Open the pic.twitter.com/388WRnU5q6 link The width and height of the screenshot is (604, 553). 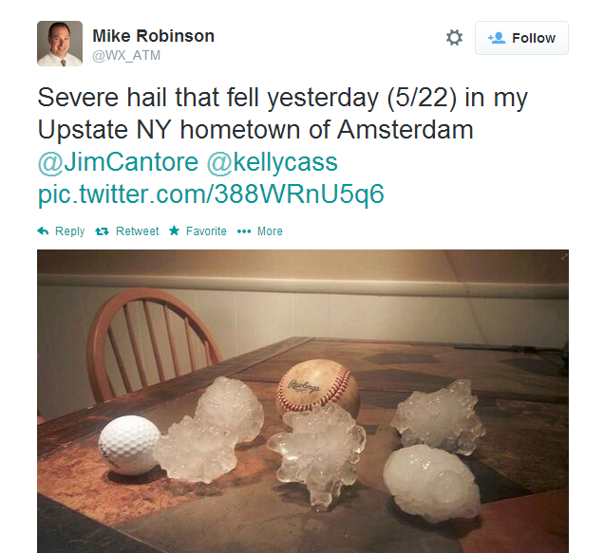pyautogui.click(x=211, y=194)
